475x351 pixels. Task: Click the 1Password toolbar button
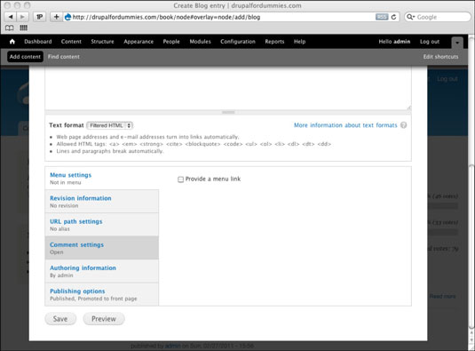tap(39, 17)
